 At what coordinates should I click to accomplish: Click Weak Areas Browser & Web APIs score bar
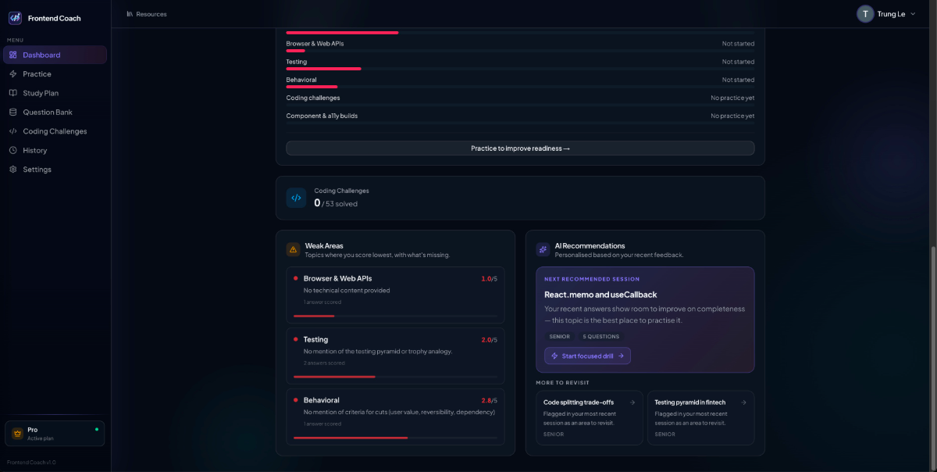tap(395, 316)
